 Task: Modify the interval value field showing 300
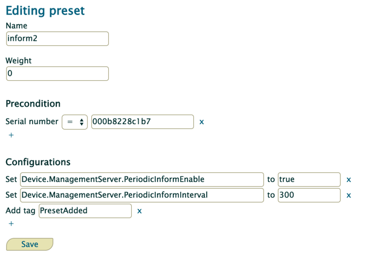pyautogui.click(x=309, y=195)
